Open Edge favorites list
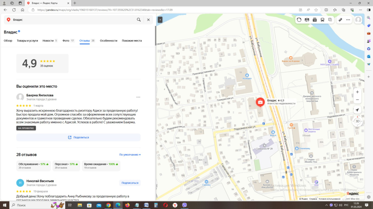Image resolution: width=373 pixels, height=209 pixels. click(x=335, y=10)
